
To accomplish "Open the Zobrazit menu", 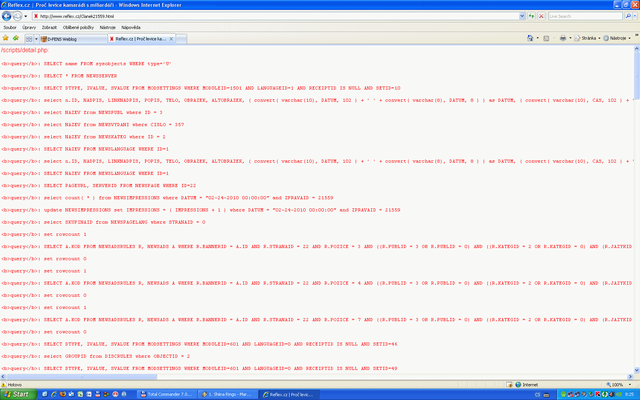I will [49, 27].
